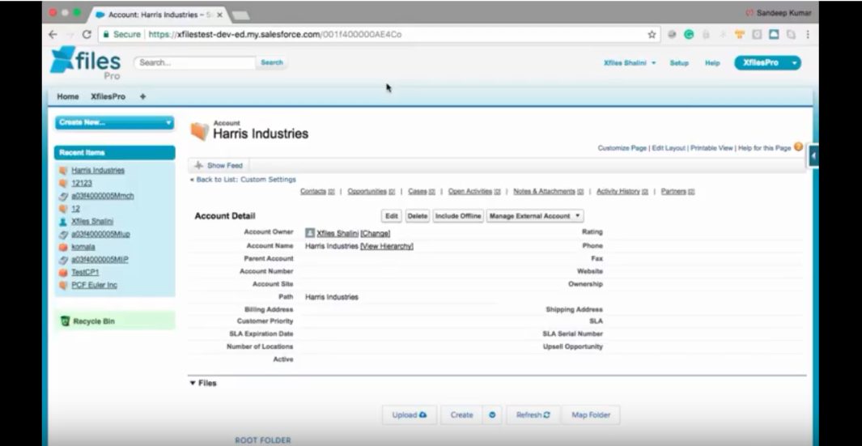Click the Recycle Bin icon
This screenshot has width=862, height=446.
click(x=66, y=321)
